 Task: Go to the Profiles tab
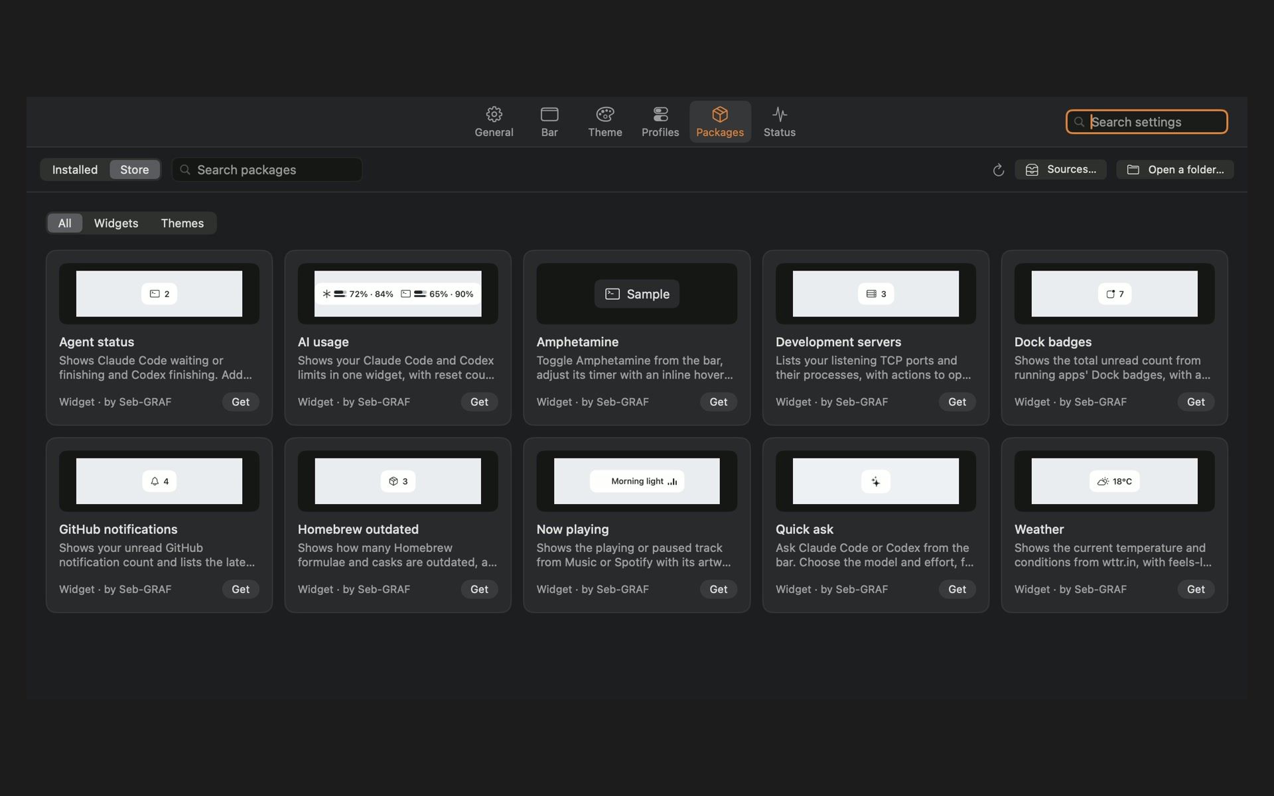(660, 122)
